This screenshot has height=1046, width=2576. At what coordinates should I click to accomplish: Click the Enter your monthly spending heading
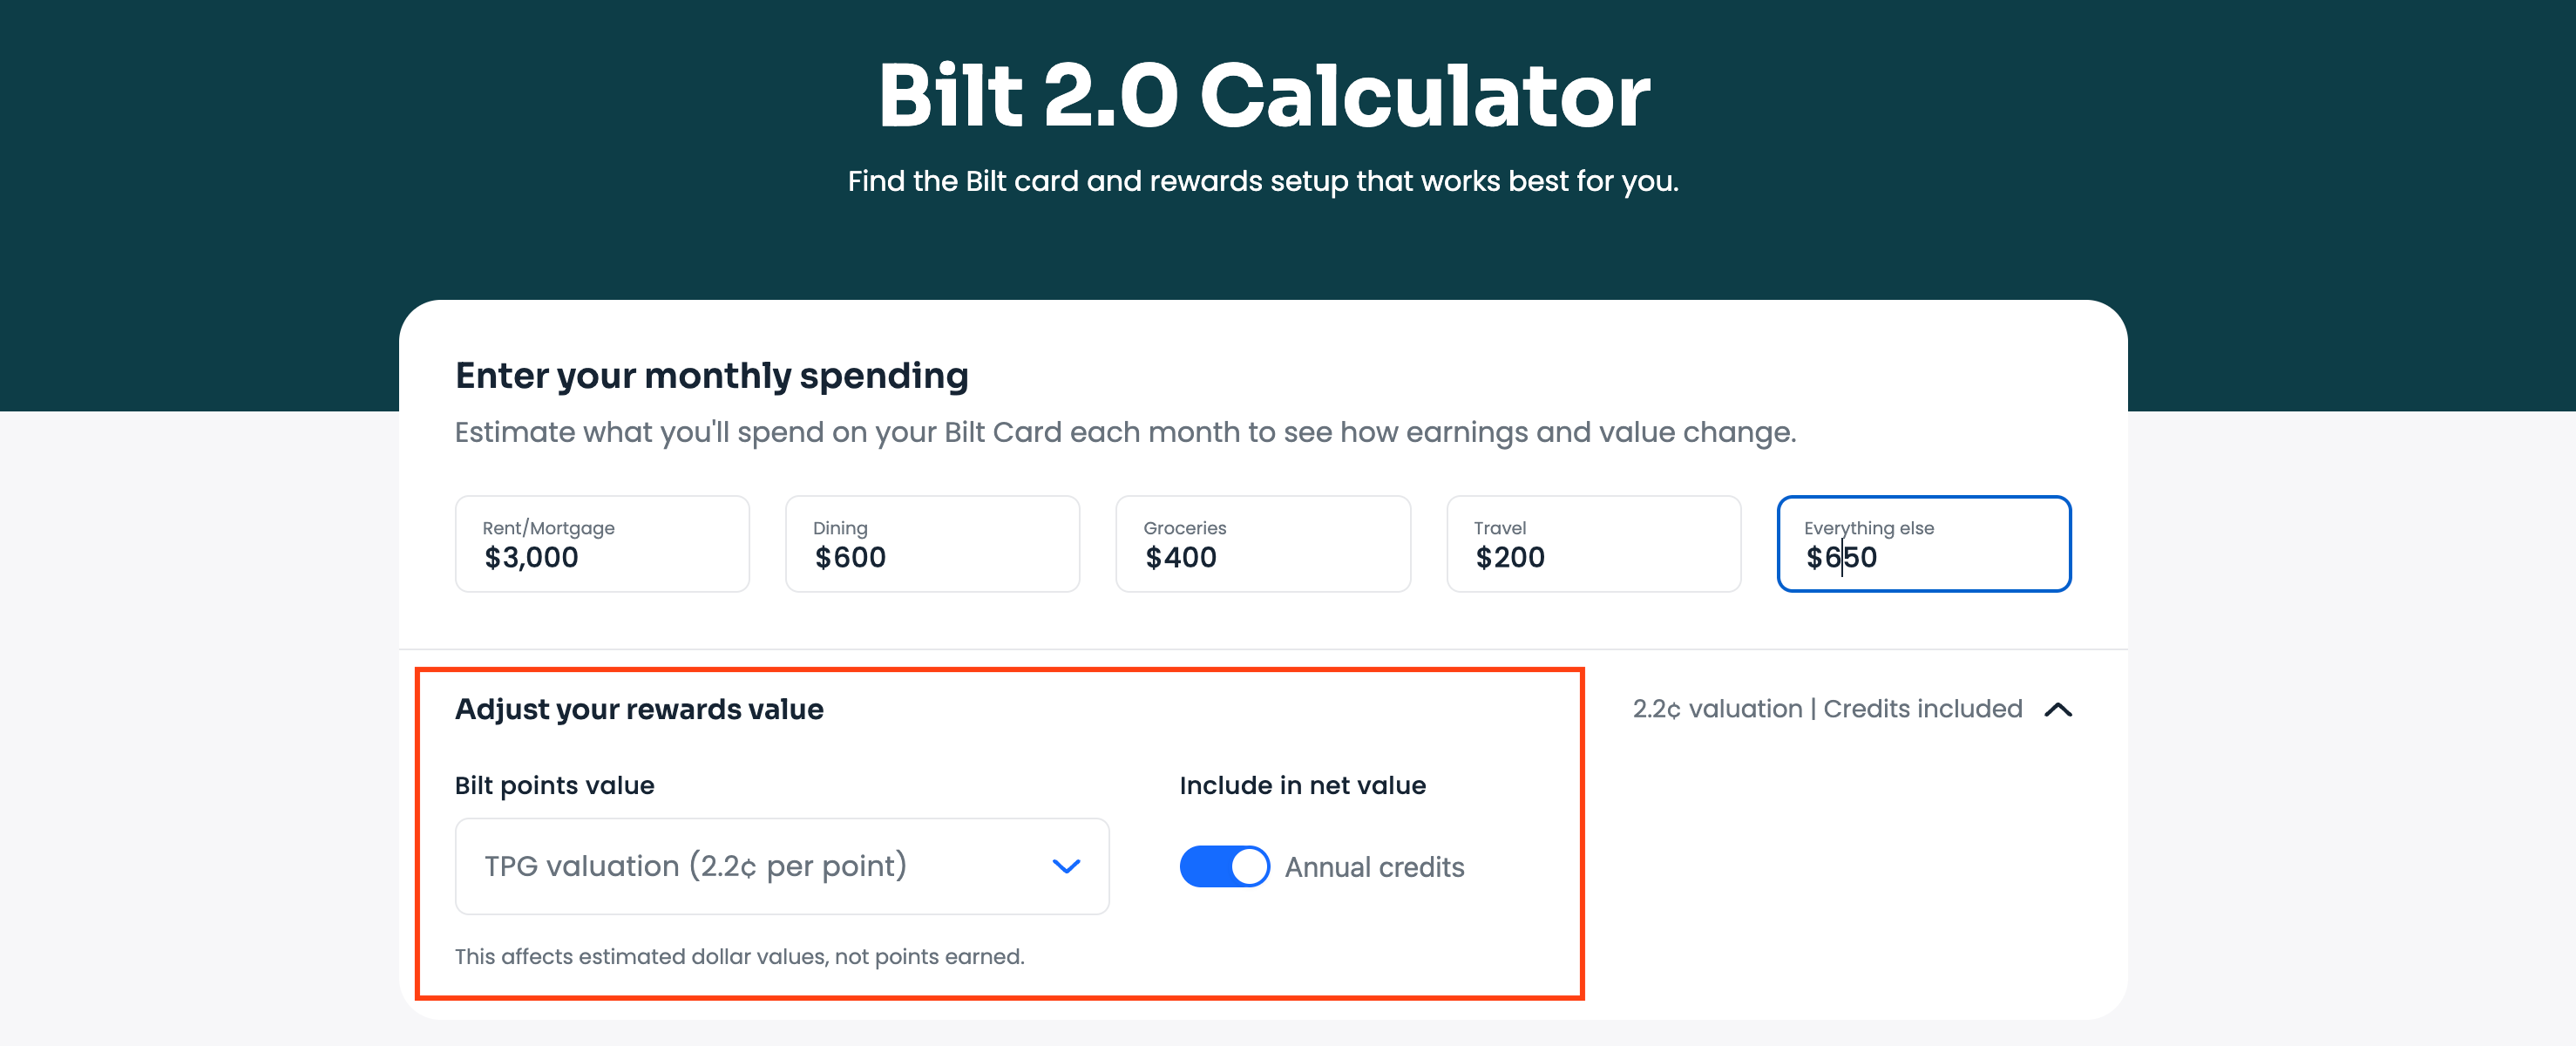[711, 376]
